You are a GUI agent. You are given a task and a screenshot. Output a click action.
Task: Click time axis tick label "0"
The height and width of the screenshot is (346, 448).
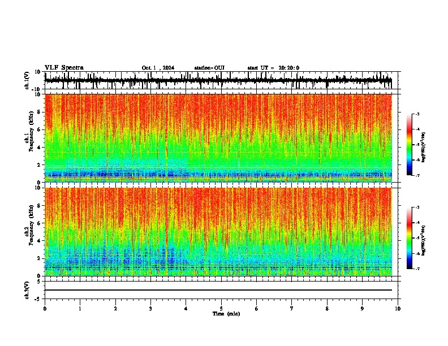(x=45, y=309)
